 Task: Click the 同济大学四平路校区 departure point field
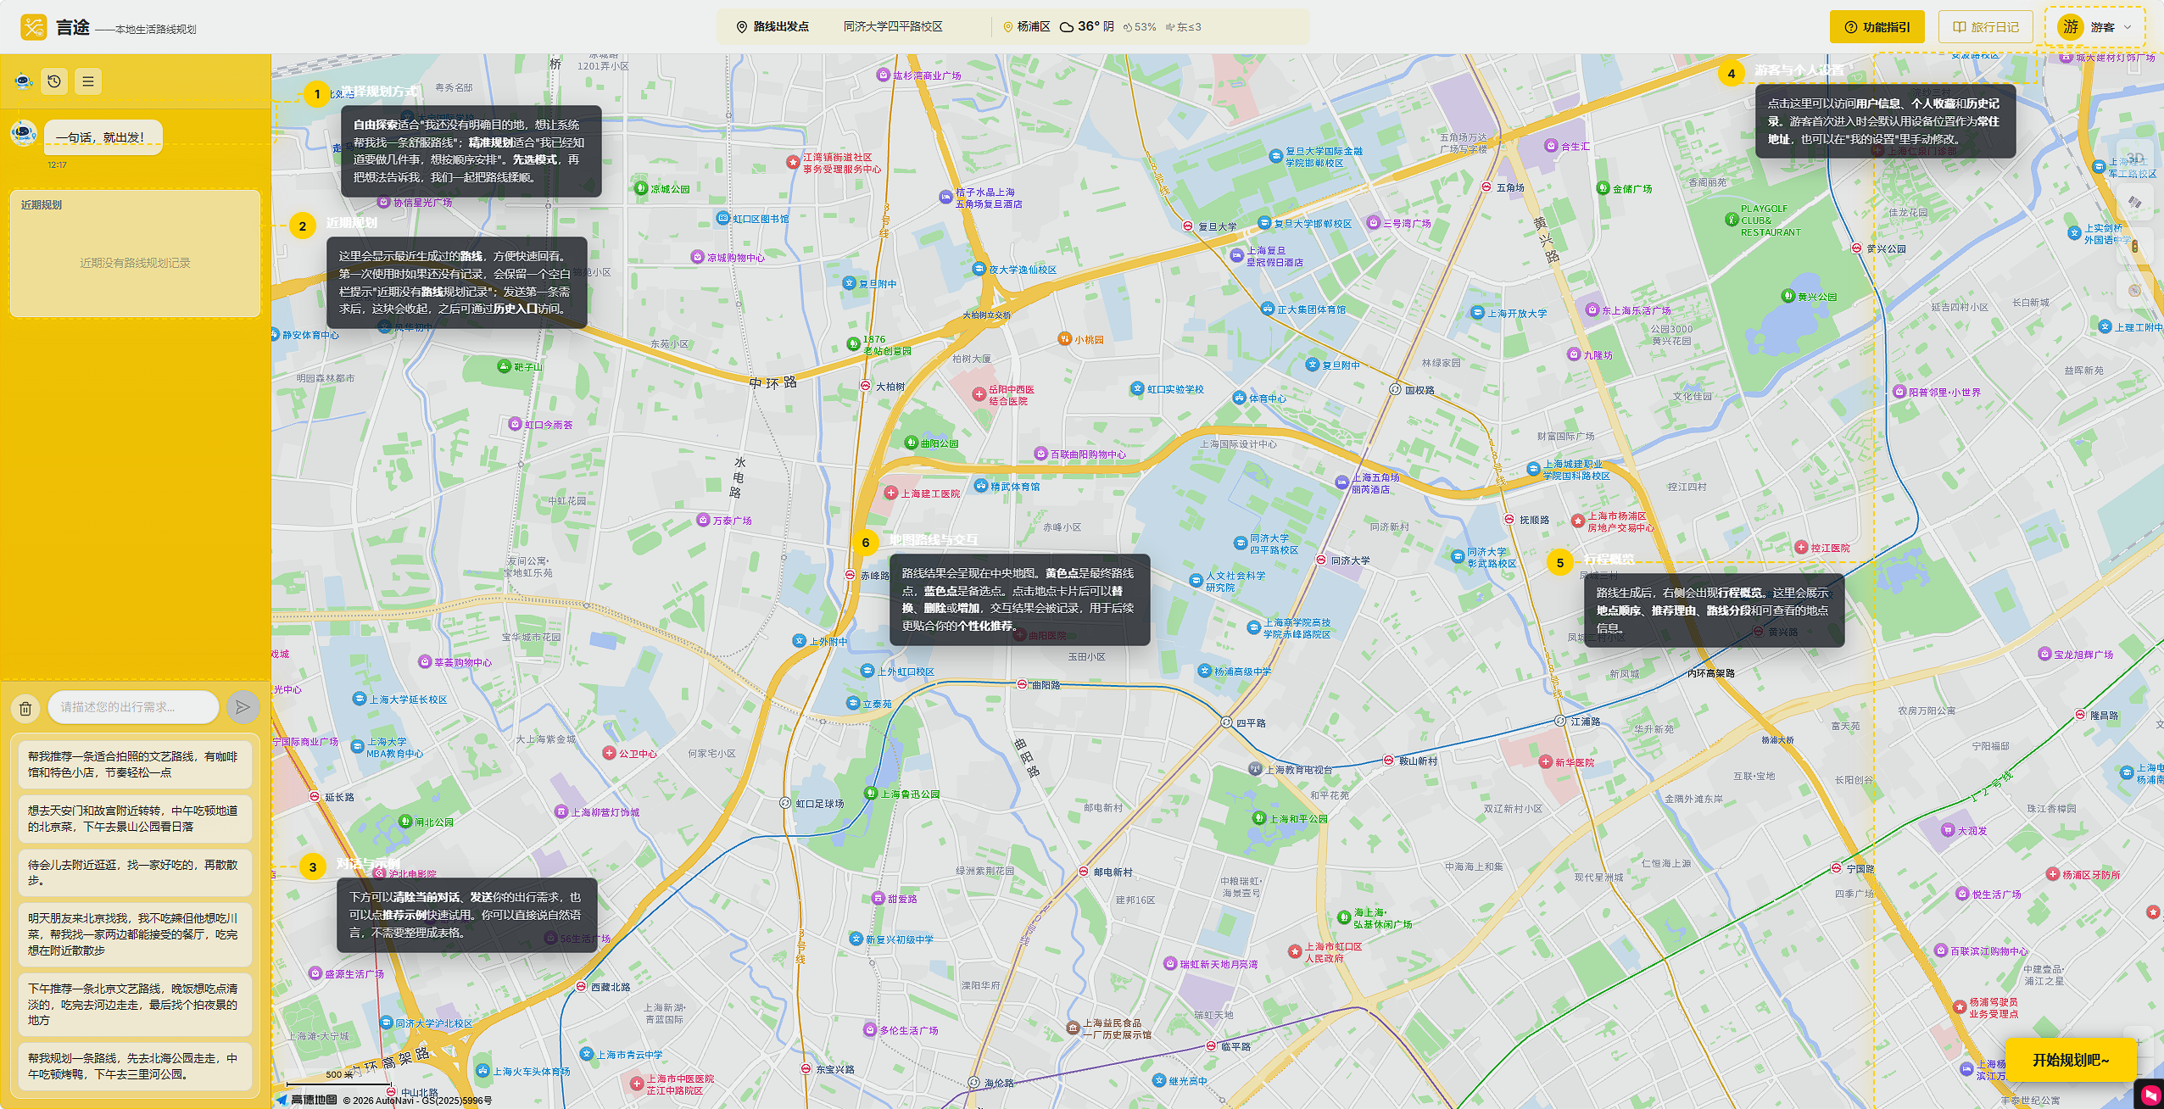pyautogui.click(x=893, y=27)
